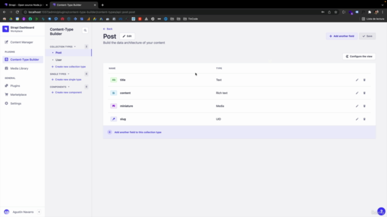Open the help question mark button
This screenshot has width=387, height=217.
click(381, 211)
